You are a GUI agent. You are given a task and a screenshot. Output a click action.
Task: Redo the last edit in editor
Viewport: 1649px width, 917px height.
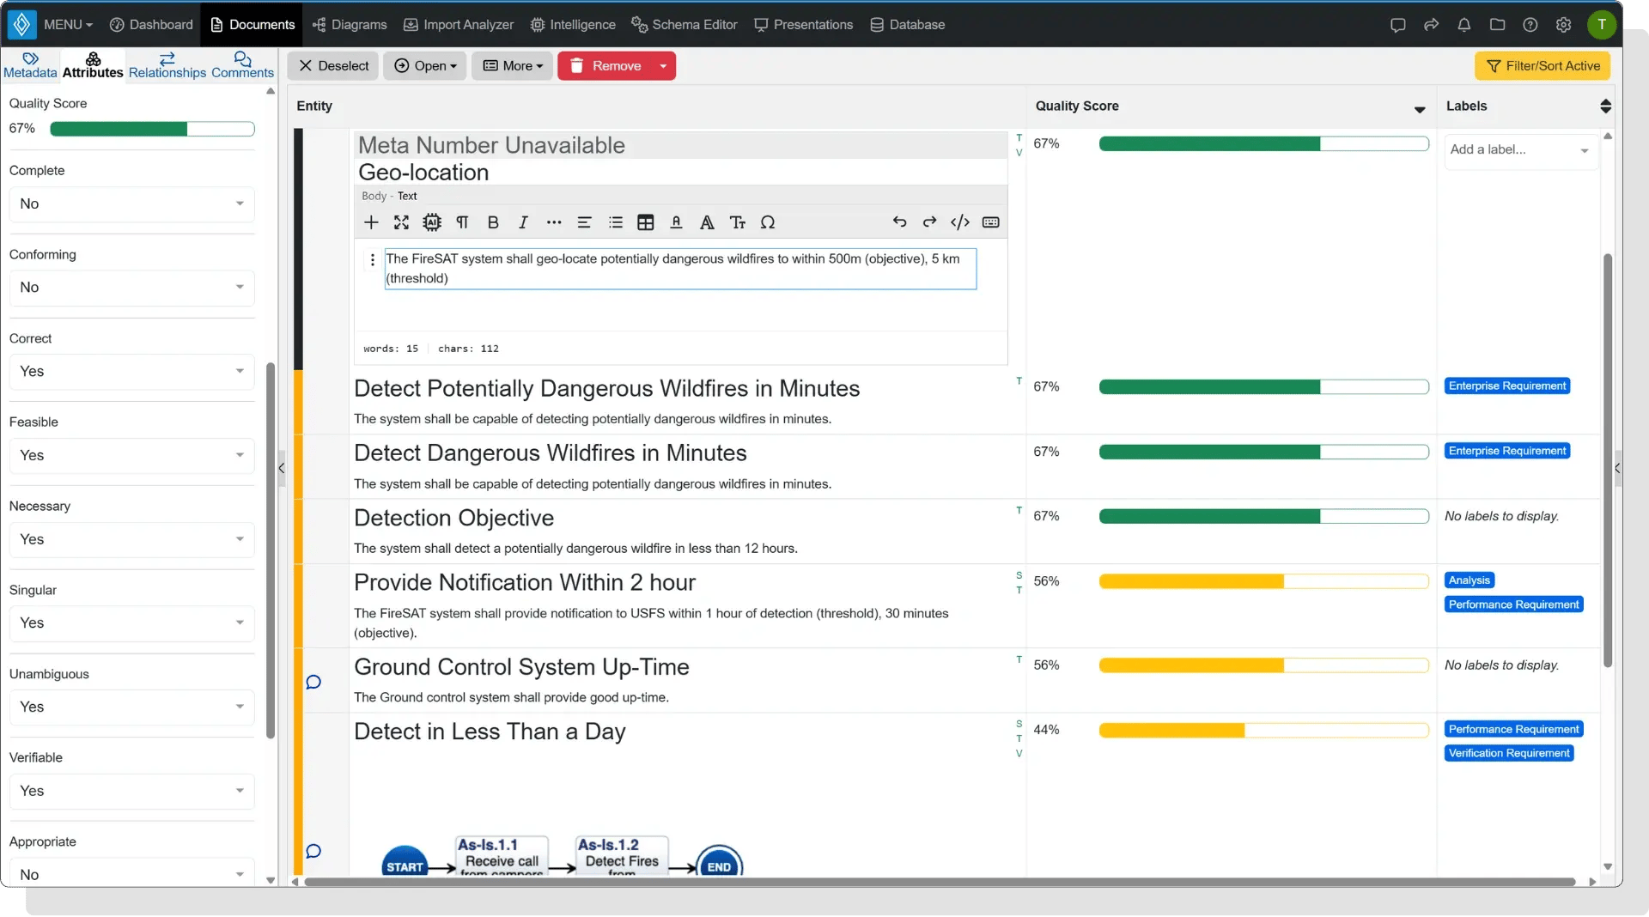click(x=929, y=222)
